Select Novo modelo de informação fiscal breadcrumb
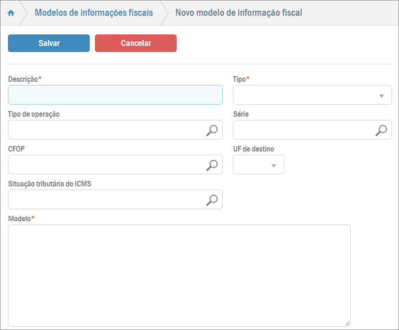Screen dimensions: 399x330 [239, 13]
